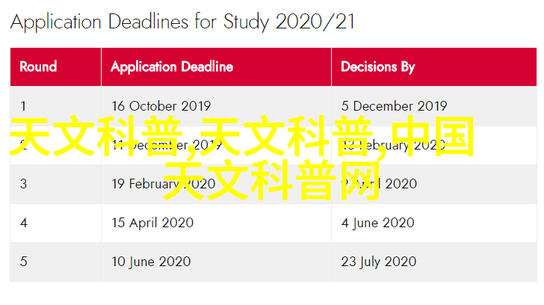Click the yellow 中国 watermark text
The image size is (544, 305).
click(433, 136)
